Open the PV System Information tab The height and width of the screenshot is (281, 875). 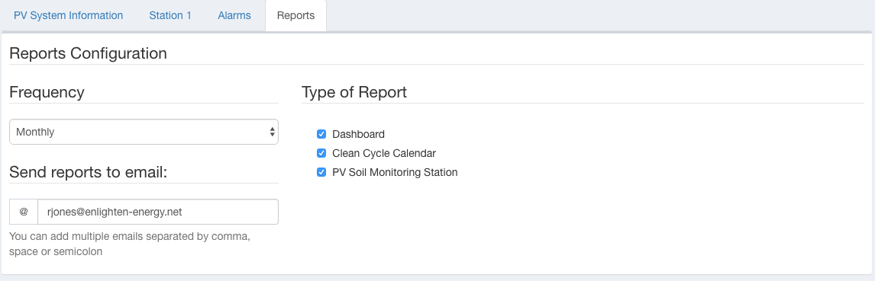pos(68,15)
